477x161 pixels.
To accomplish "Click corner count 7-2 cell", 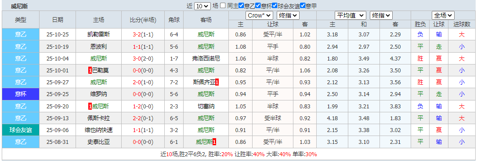I will pos(174,82).
